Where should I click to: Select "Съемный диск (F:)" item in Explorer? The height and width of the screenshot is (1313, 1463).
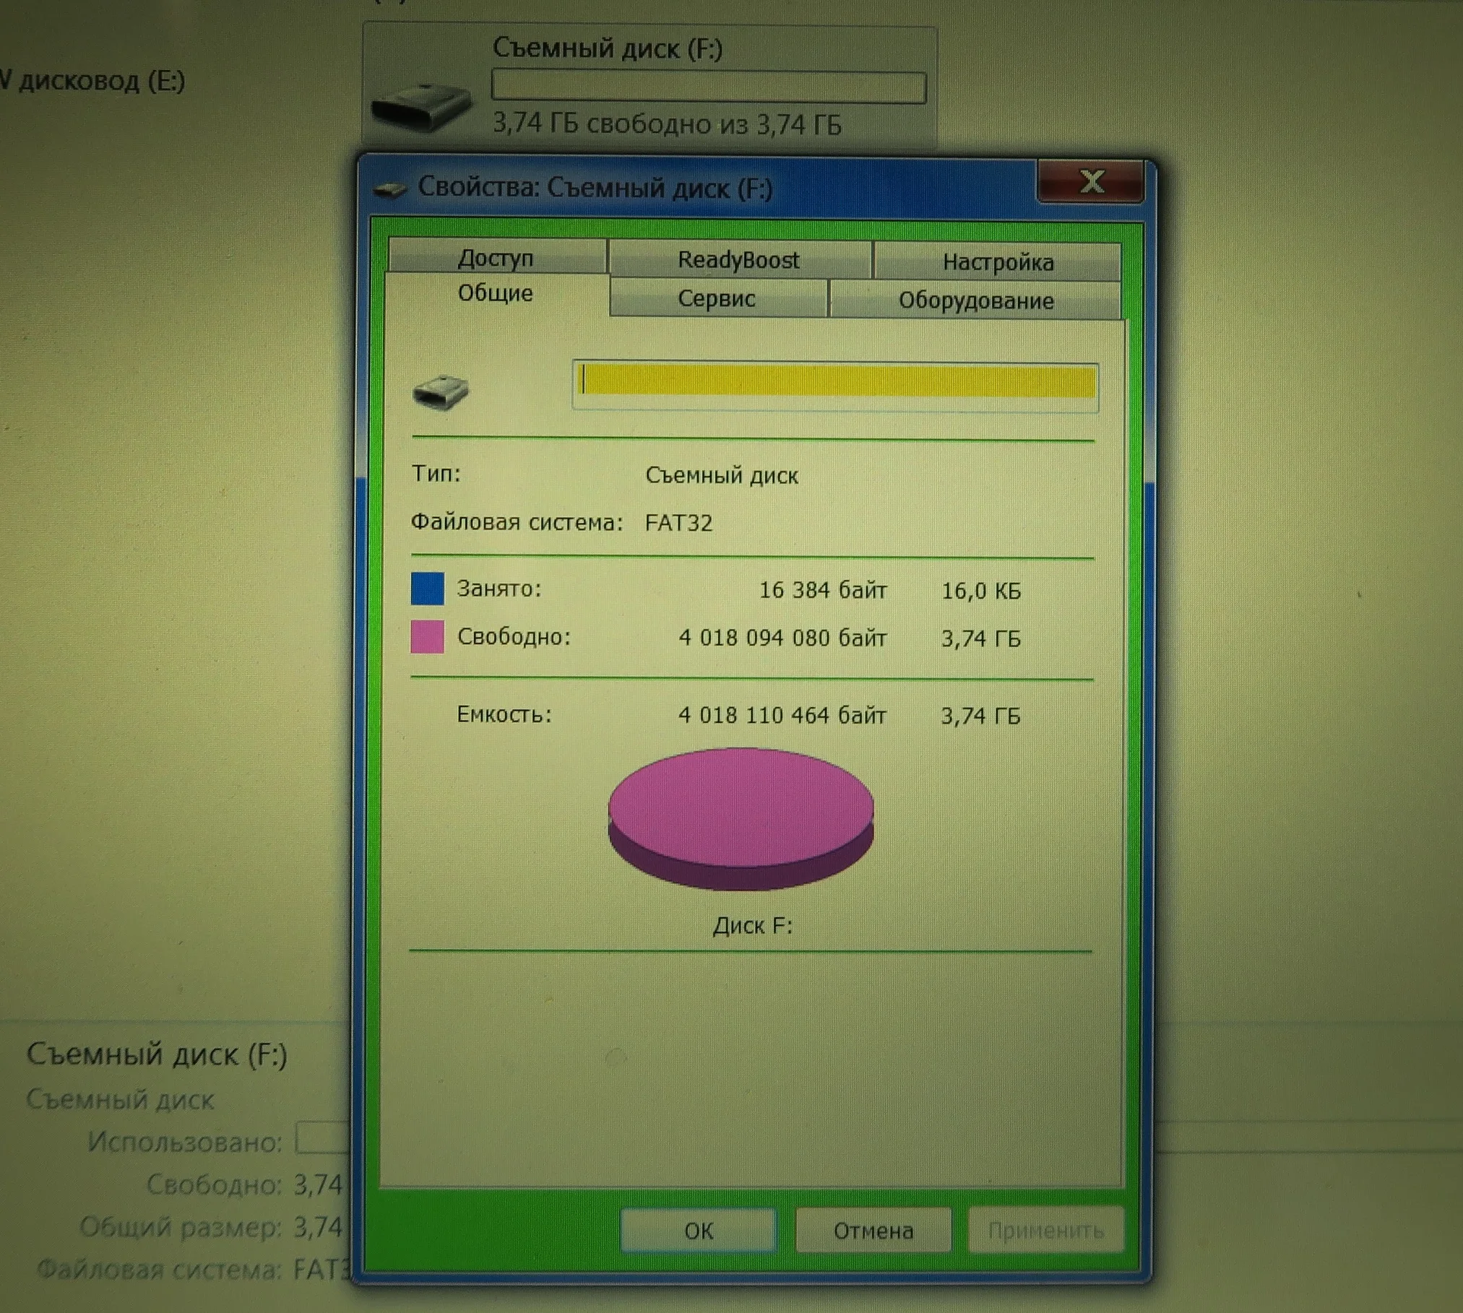pyautogui.click(x=607, y=49)
